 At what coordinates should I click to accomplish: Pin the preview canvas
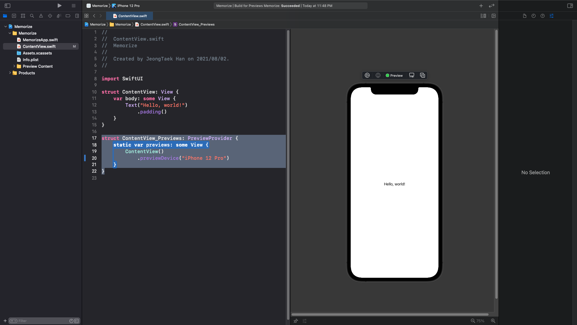tap(296, 321)
